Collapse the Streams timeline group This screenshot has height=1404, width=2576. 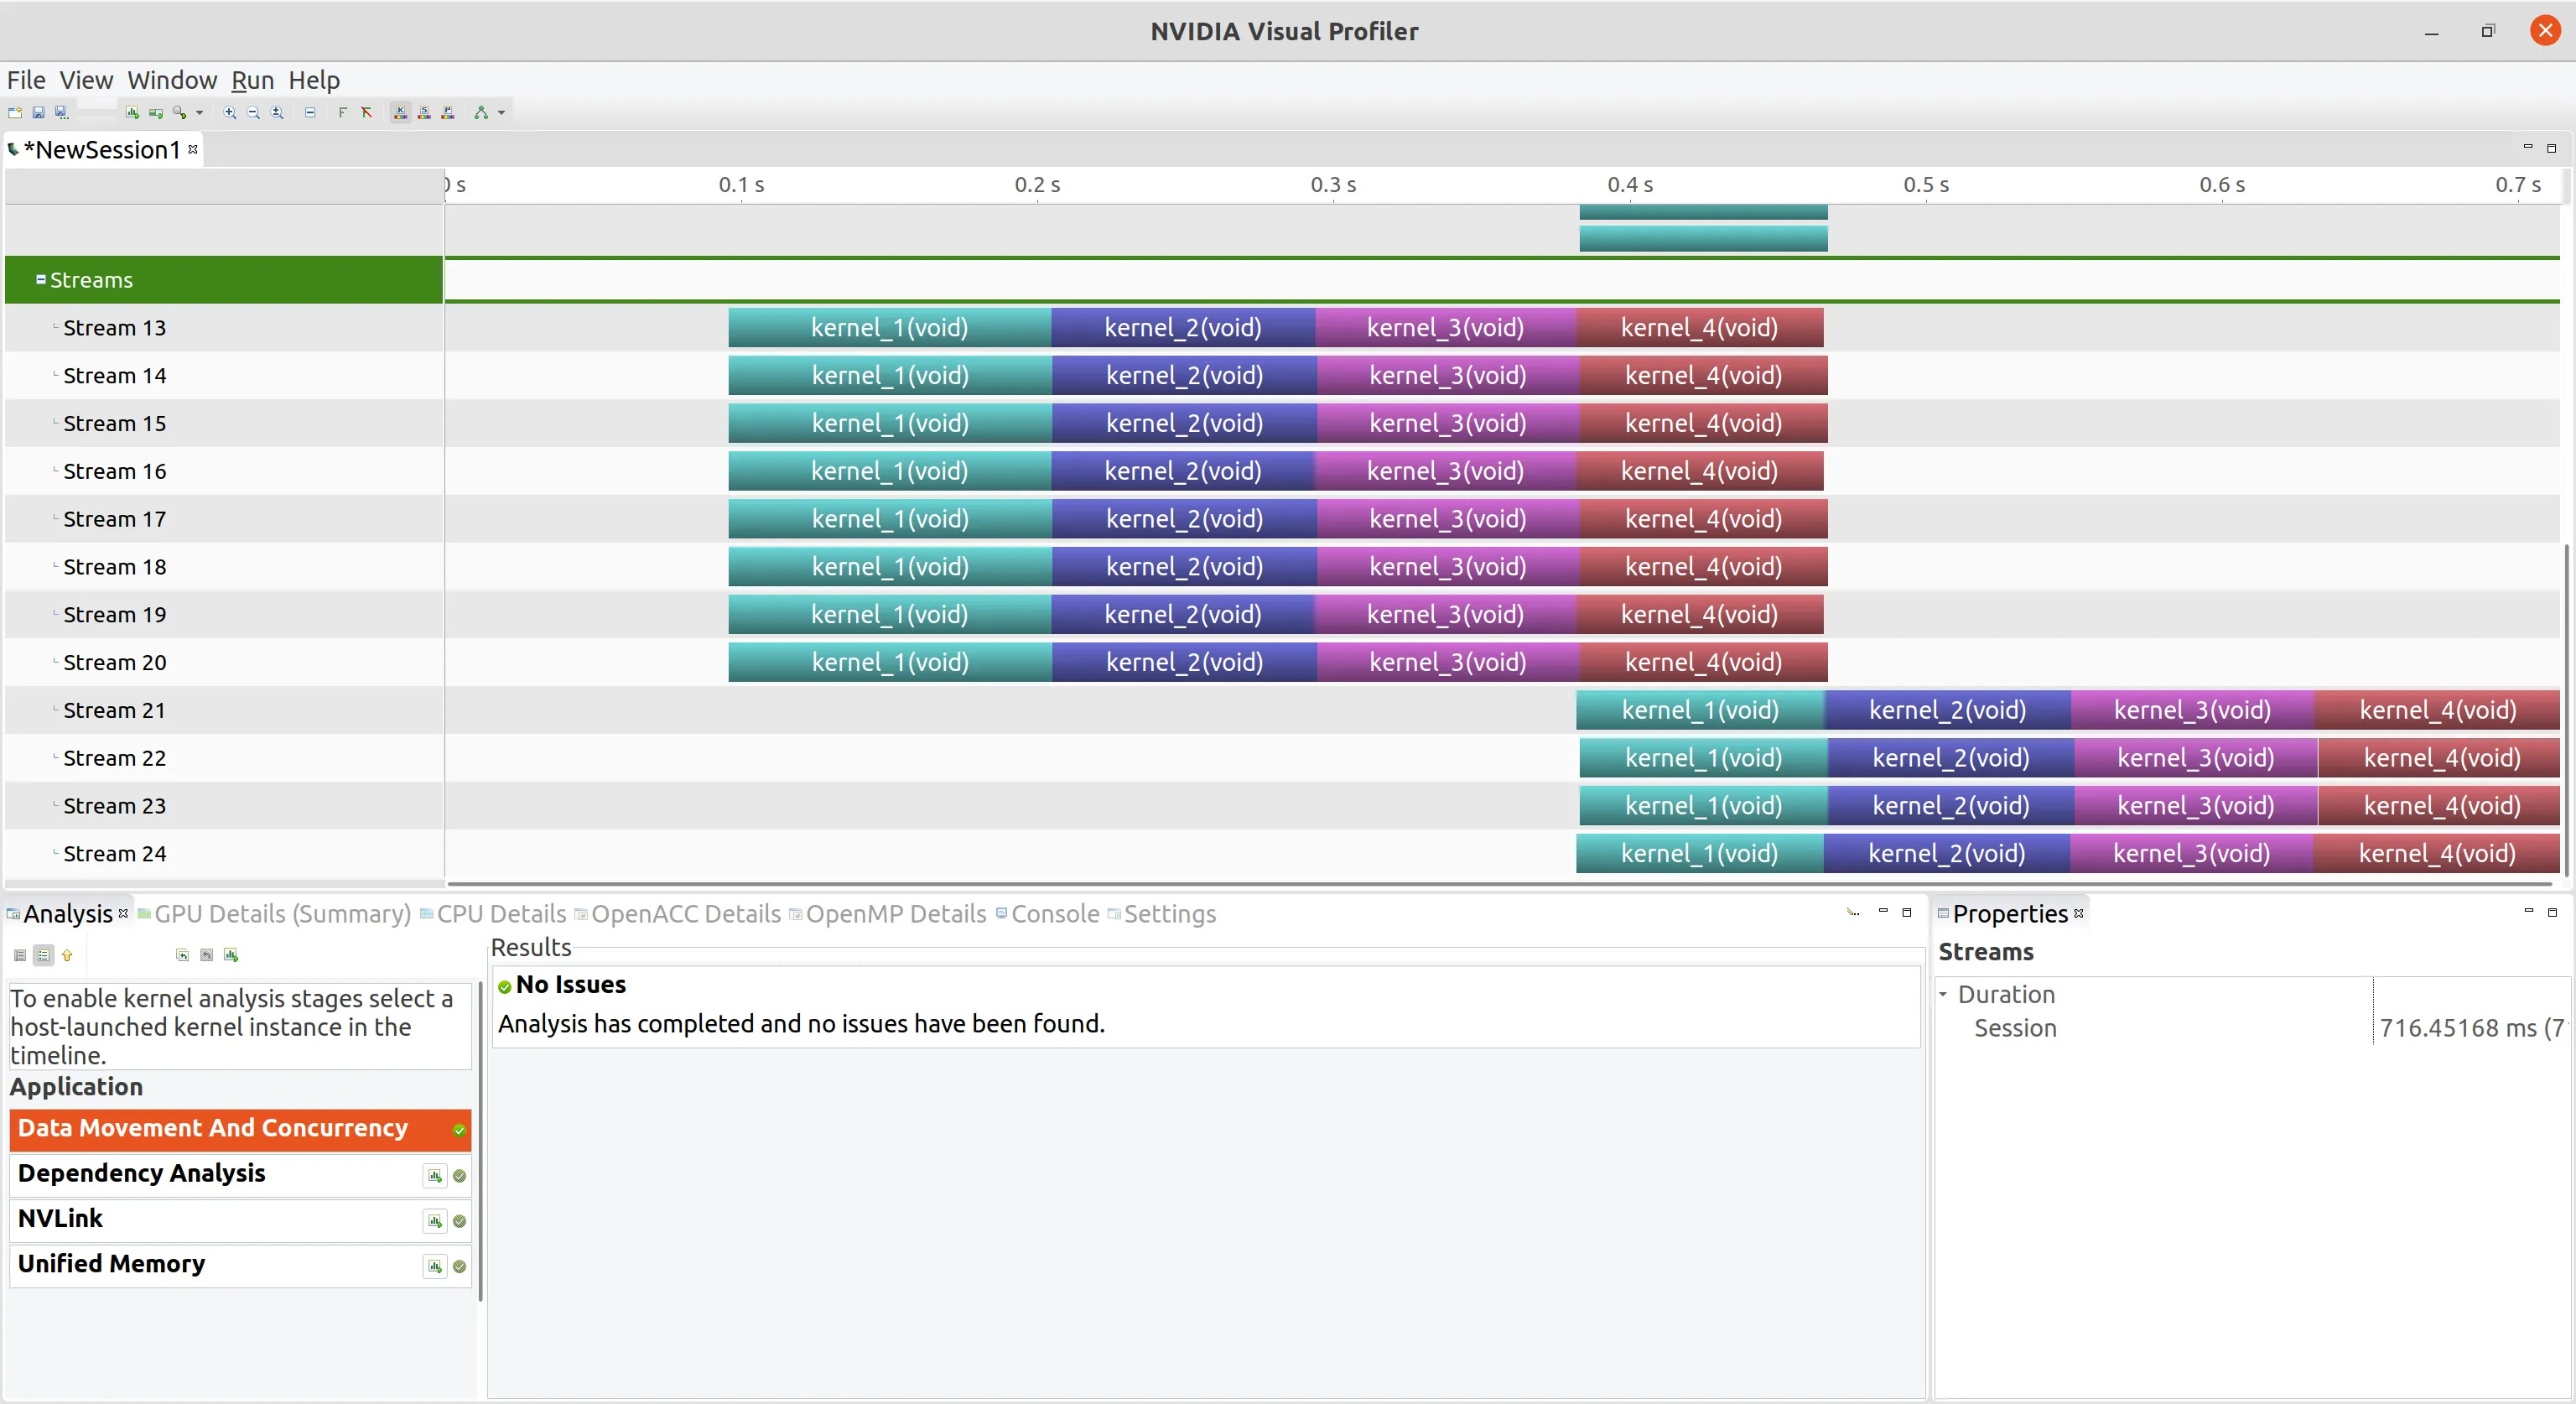[41, 280]
